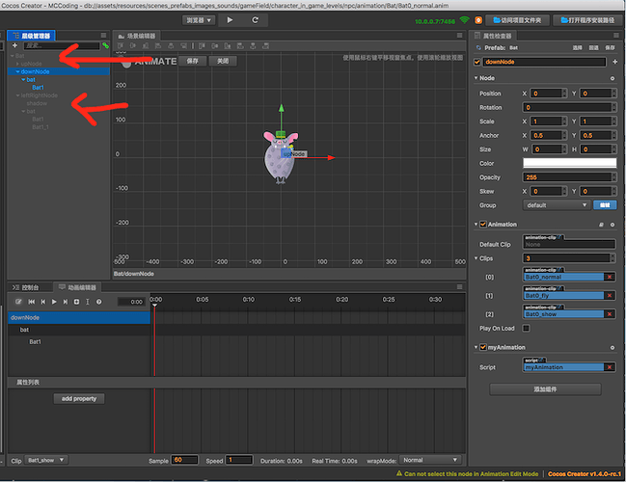Switch to the 动画编辑器 animation editor tab
This screenshot has width=626, height=482.
coord(77,287)
